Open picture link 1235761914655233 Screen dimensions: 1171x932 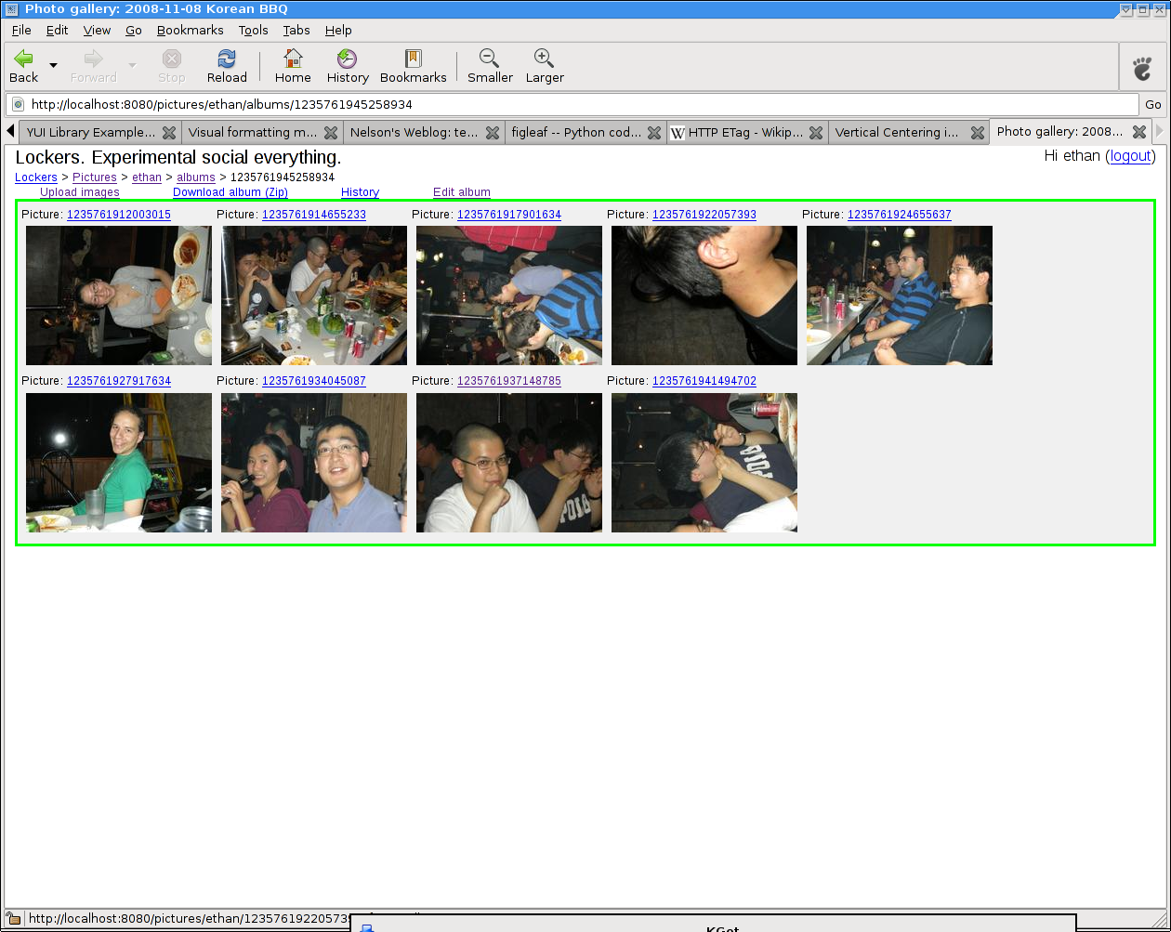click(314, 215)
